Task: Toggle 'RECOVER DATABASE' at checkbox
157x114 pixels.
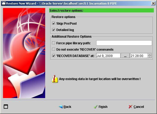Action: [x=54, y=56]
